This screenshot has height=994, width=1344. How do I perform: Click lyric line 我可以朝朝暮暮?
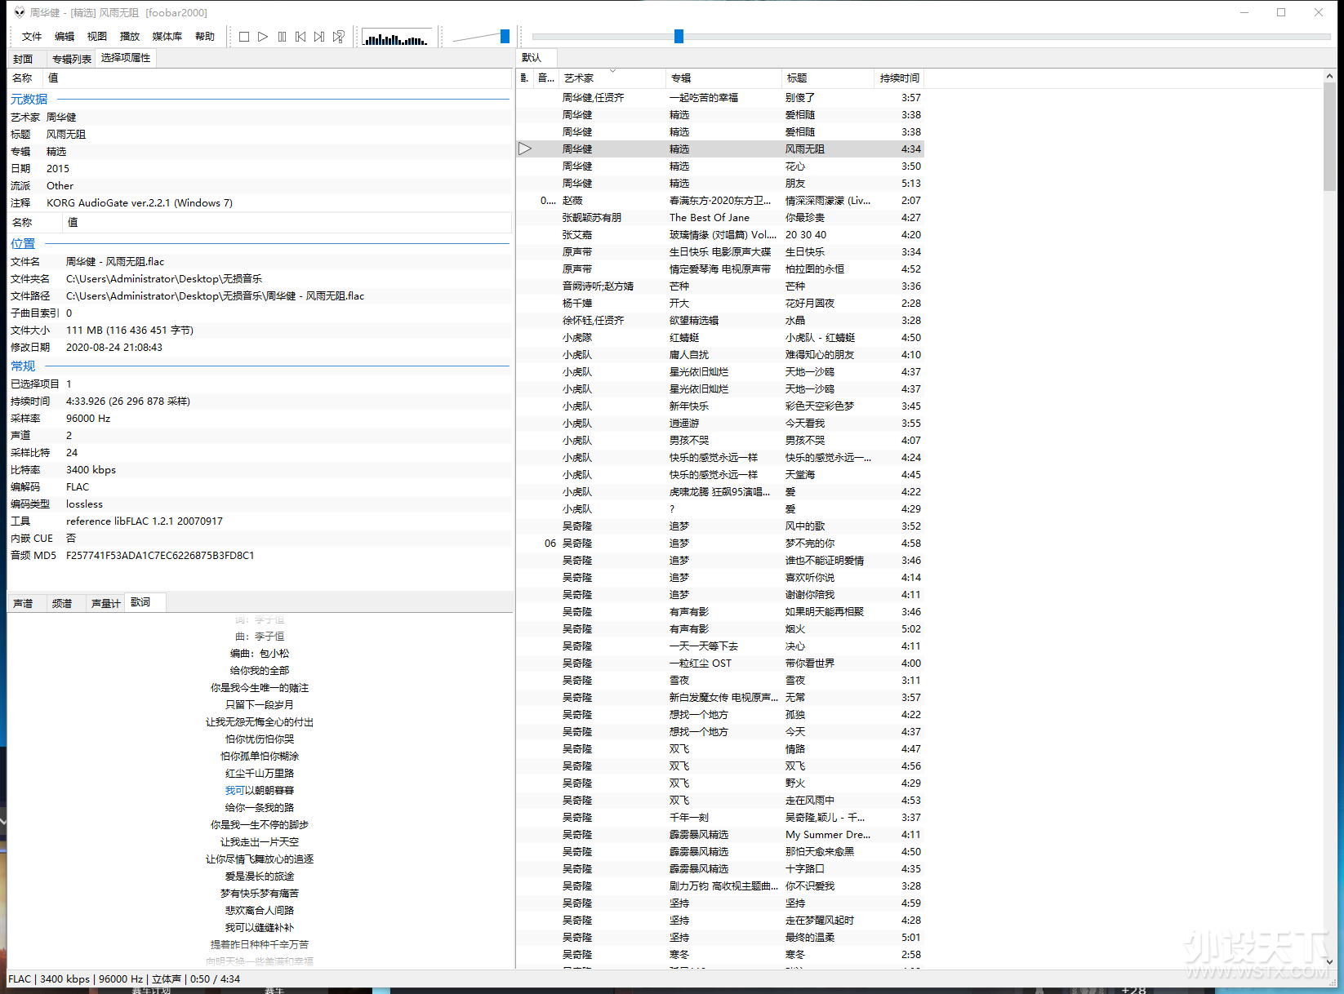260,790
